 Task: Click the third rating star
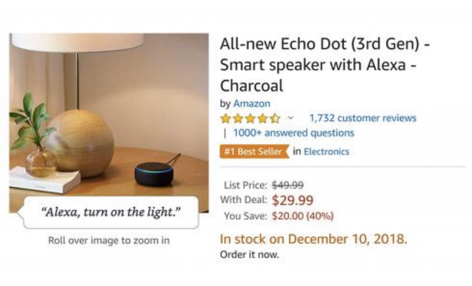point(250,119)
